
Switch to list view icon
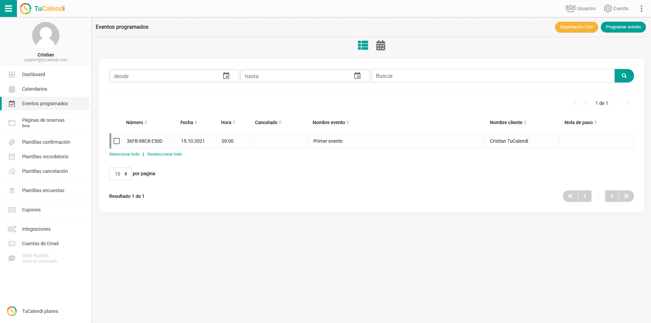[363, 45]
